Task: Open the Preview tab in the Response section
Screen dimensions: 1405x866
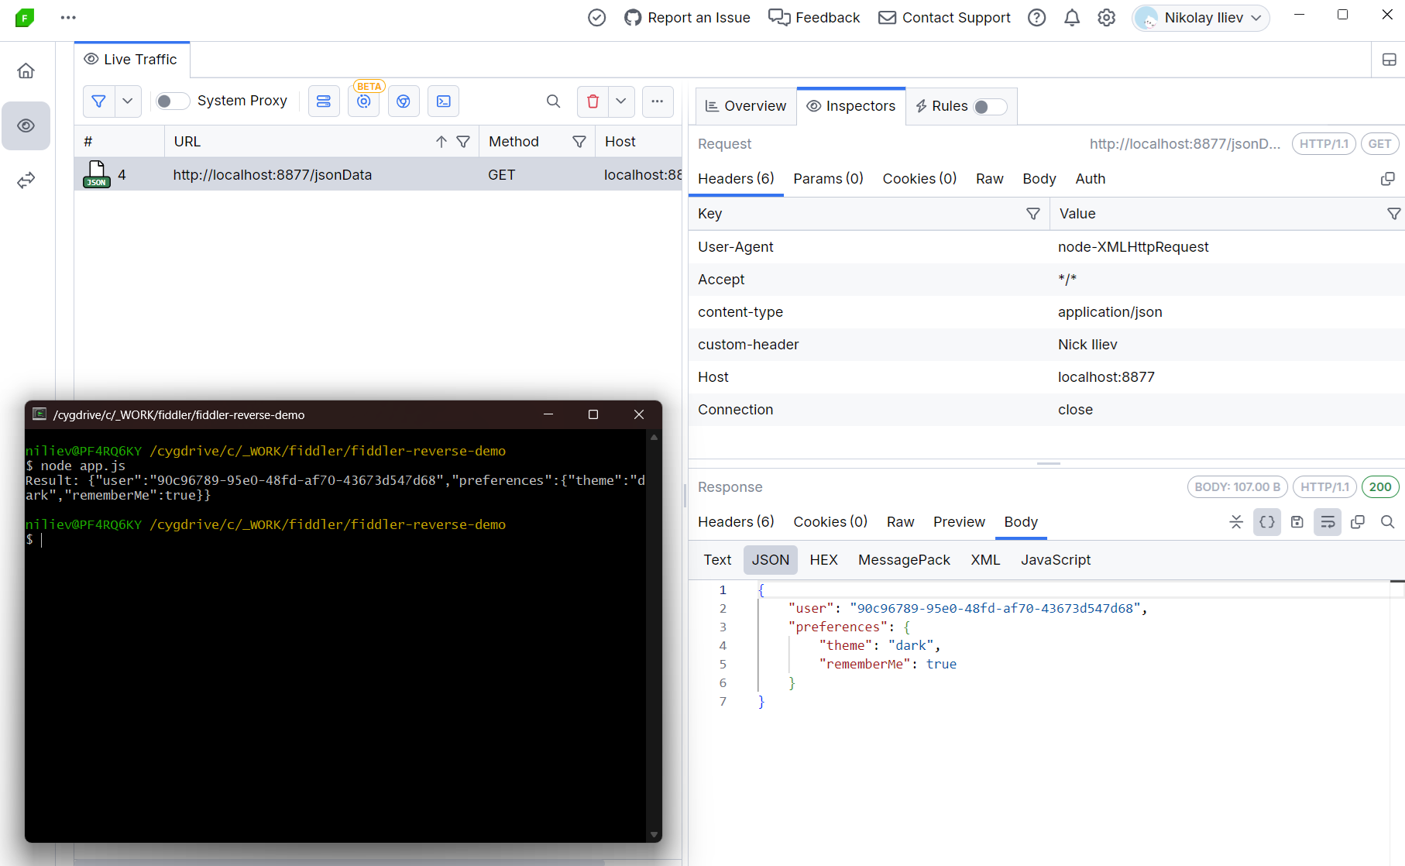Action: [959, 522]
